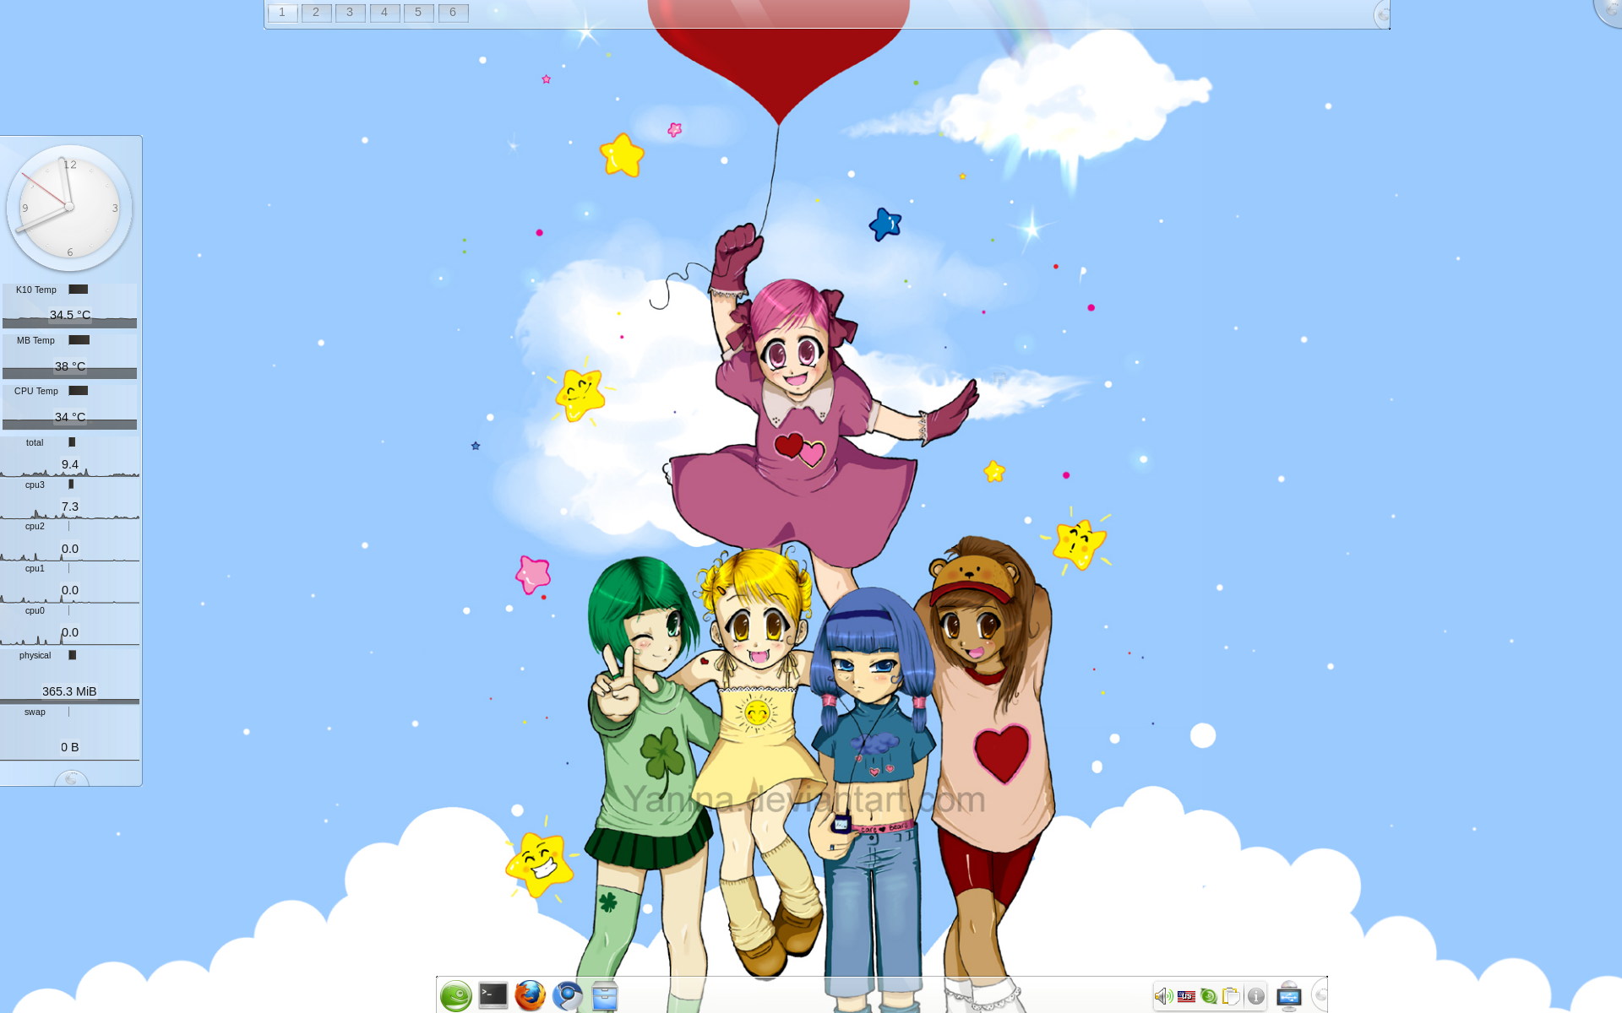
Task: Click the US keyboard layout flag
Action: (1186, 996)
